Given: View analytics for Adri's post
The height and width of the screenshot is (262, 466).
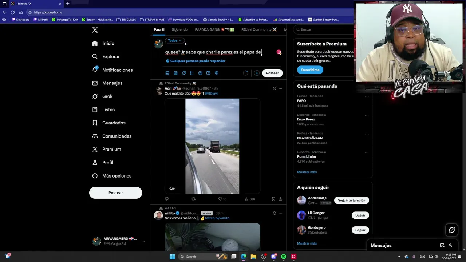Looking at the screenshot, I should pos(250,199).
